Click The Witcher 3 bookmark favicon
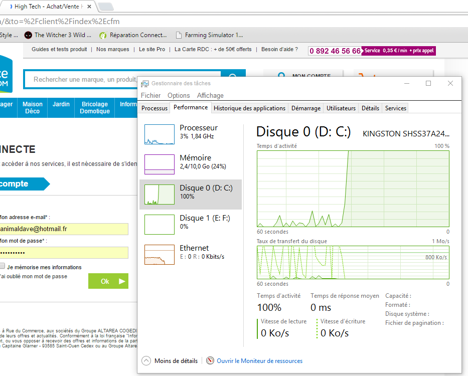 point(28,35)
